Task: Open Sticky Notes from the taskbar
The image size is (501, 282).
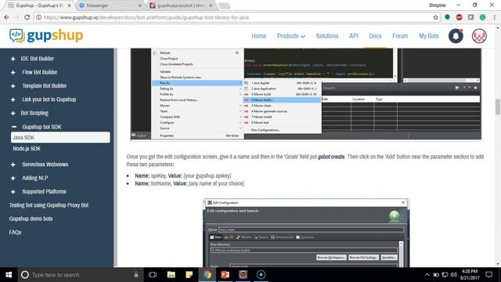Action: click(x=189, y=275)
